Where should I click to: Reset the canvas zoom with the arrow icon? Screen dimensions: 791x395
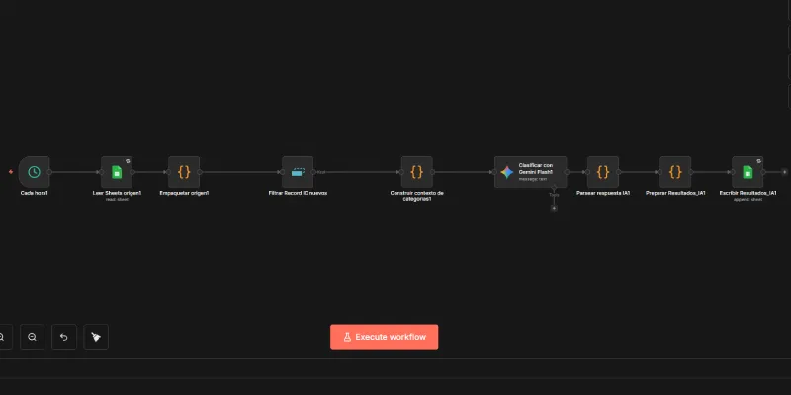[64, 337]
